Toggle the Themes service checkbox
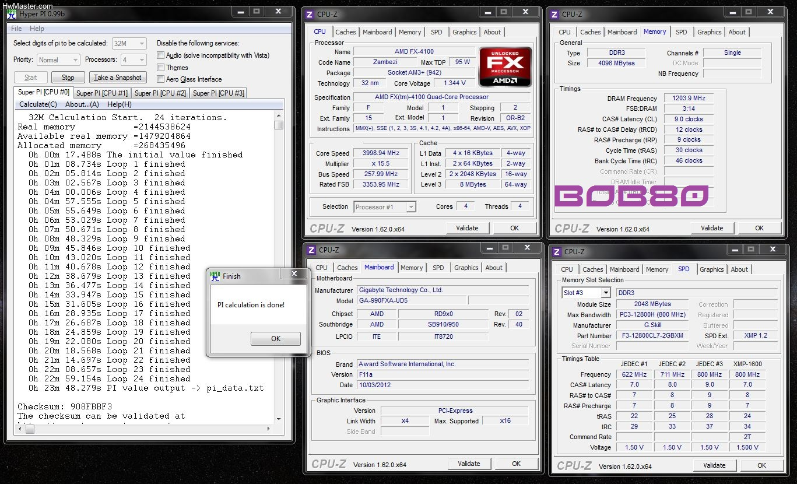The width and height of the screenshot is (797, 484). 161,67
